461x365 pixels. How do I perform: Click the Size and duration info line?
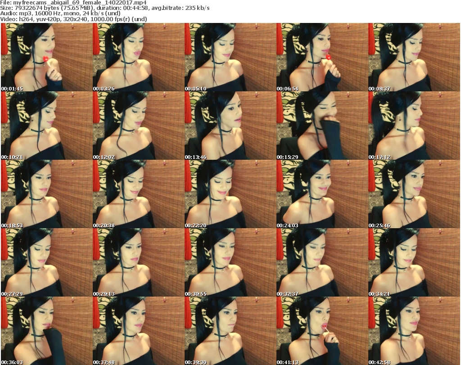click(105, 8)
